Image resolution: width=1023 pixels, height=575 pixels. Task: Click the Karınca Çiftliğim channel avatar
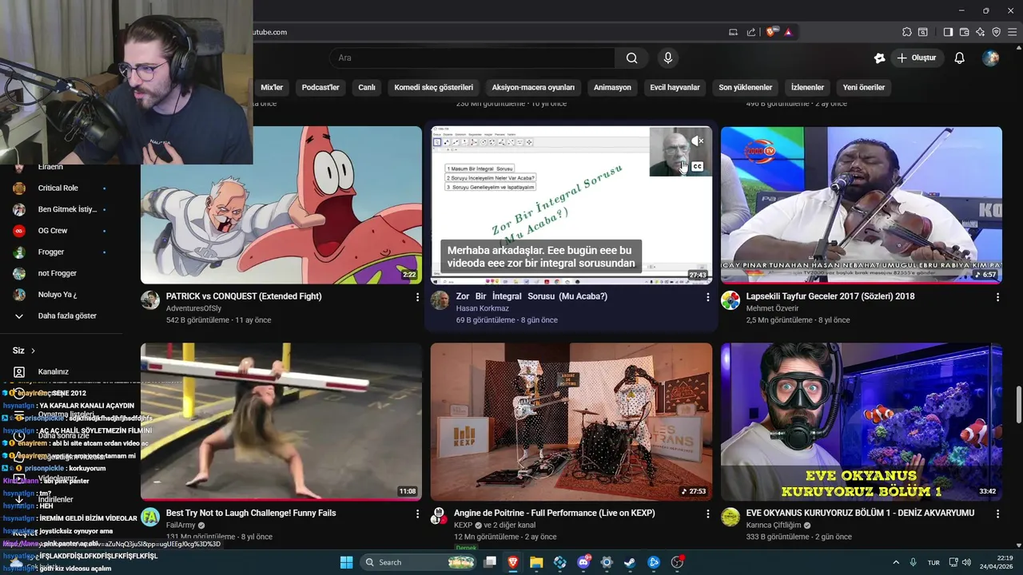tap(730, 517)
